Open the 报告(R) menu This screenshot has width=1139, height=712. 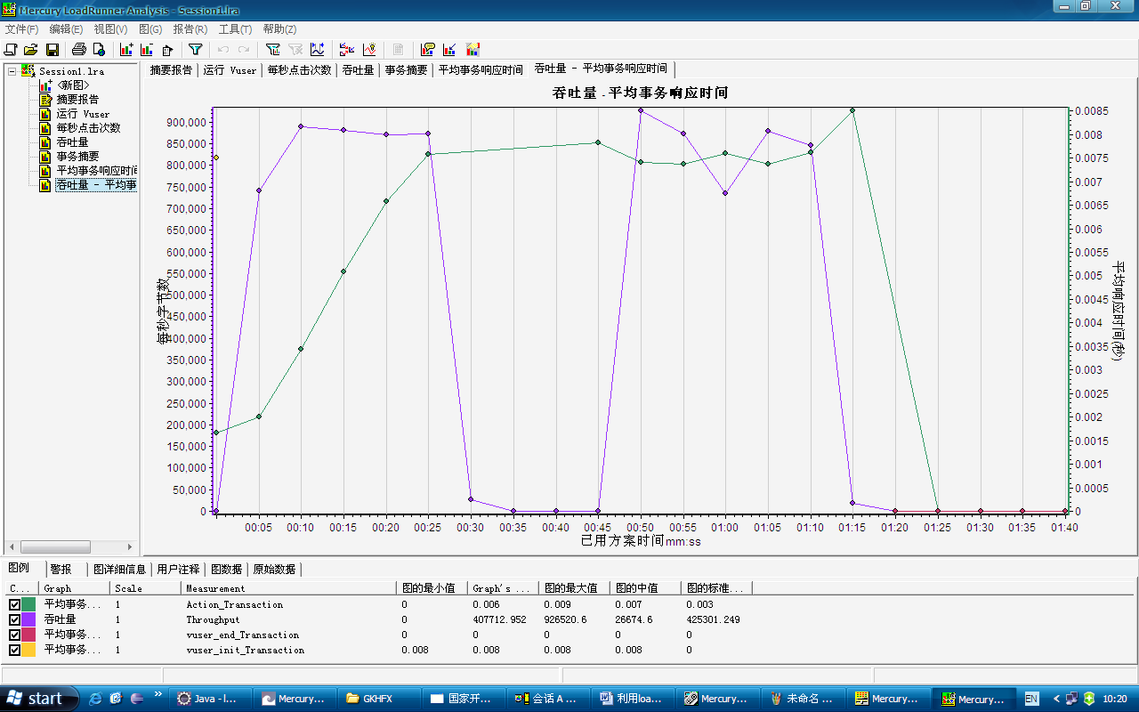coord(190,29)
